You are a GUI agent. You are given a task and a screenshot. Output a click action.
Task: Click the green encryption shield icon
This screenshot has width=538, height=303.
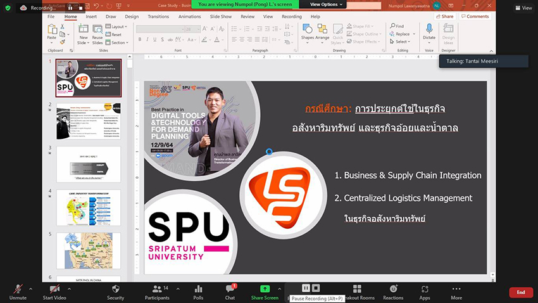click(x=8, y=8)
